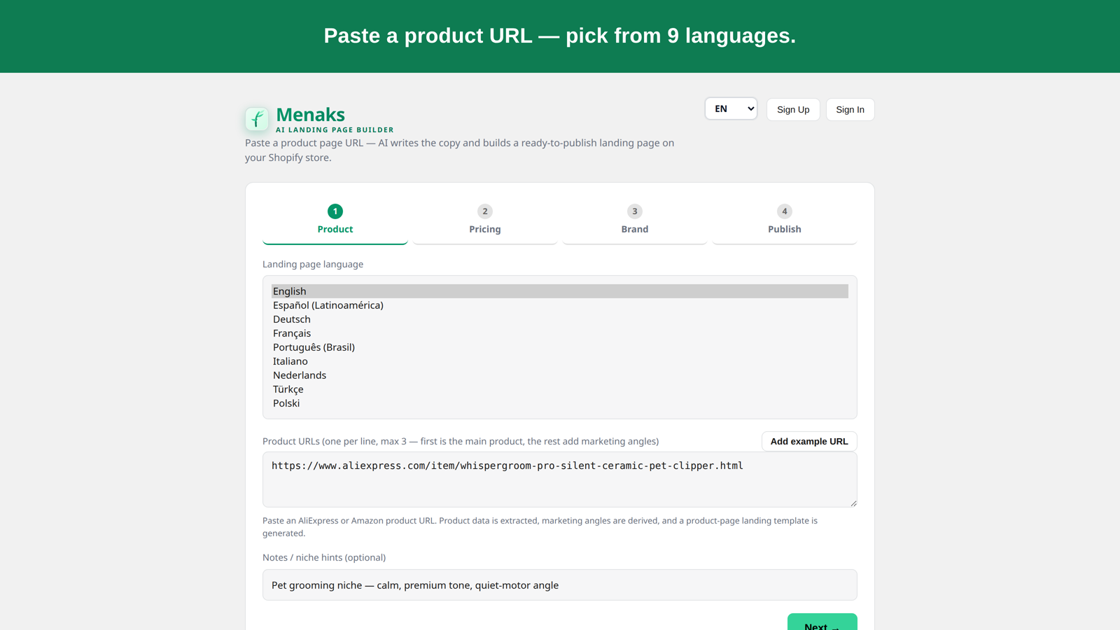This screenshot has height=630, width=1120.
Task: Go to the Brand step tab
Action: coord(635,220)
